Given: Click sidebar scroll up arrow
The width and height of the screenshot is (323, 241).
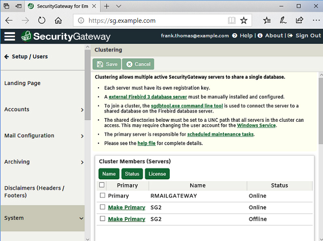Looking at the screenshot, I should (87, 47).
